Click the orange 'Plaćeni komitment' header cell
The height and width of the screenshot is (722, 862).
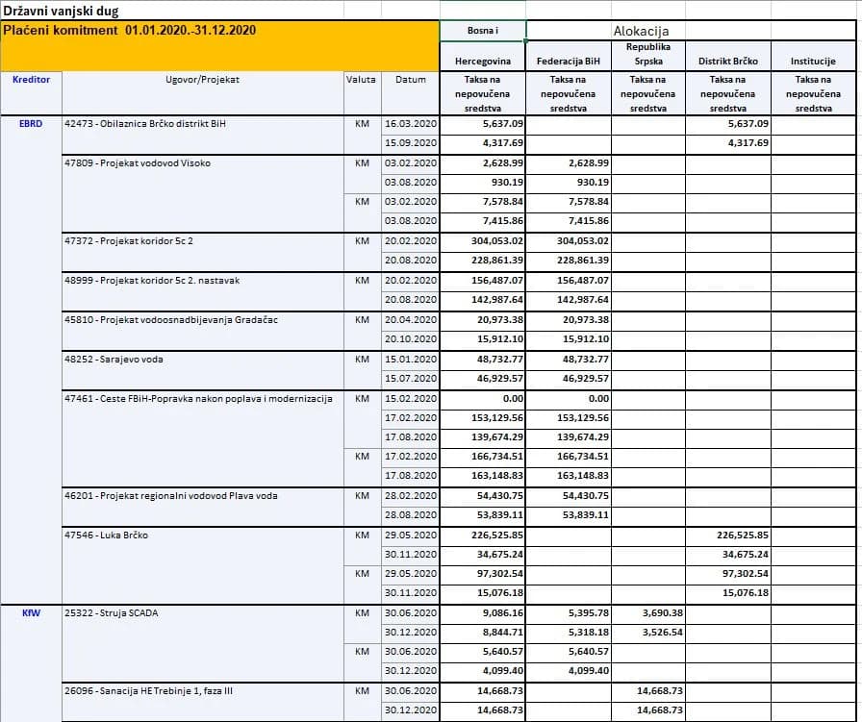(x=220, y=46)
